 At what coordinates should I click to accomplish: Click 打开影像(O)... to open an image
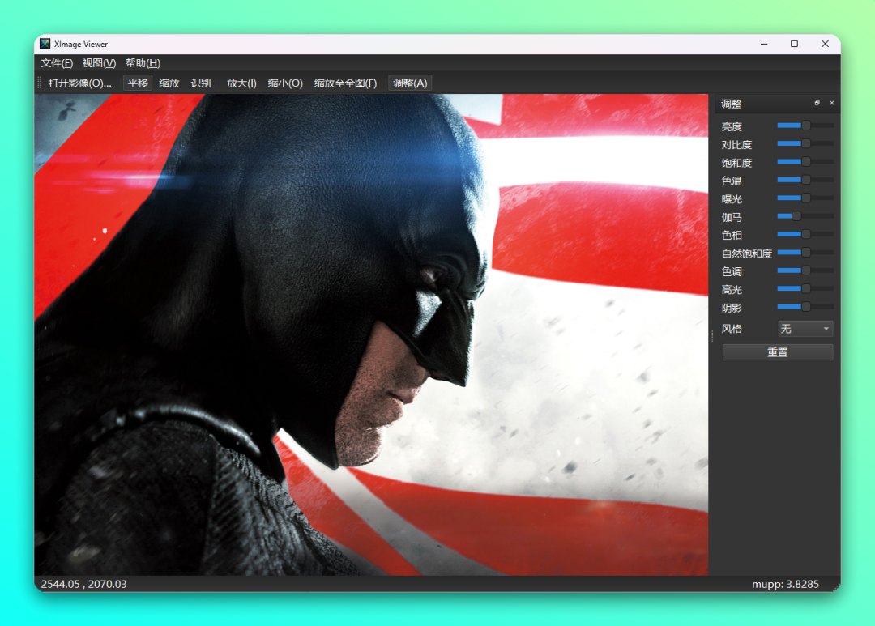(79, 83)
